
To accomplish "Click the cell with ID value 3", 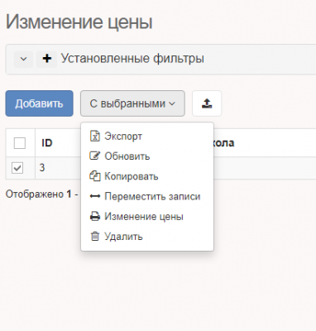I will pyautogui.click(x=42, y=168).
